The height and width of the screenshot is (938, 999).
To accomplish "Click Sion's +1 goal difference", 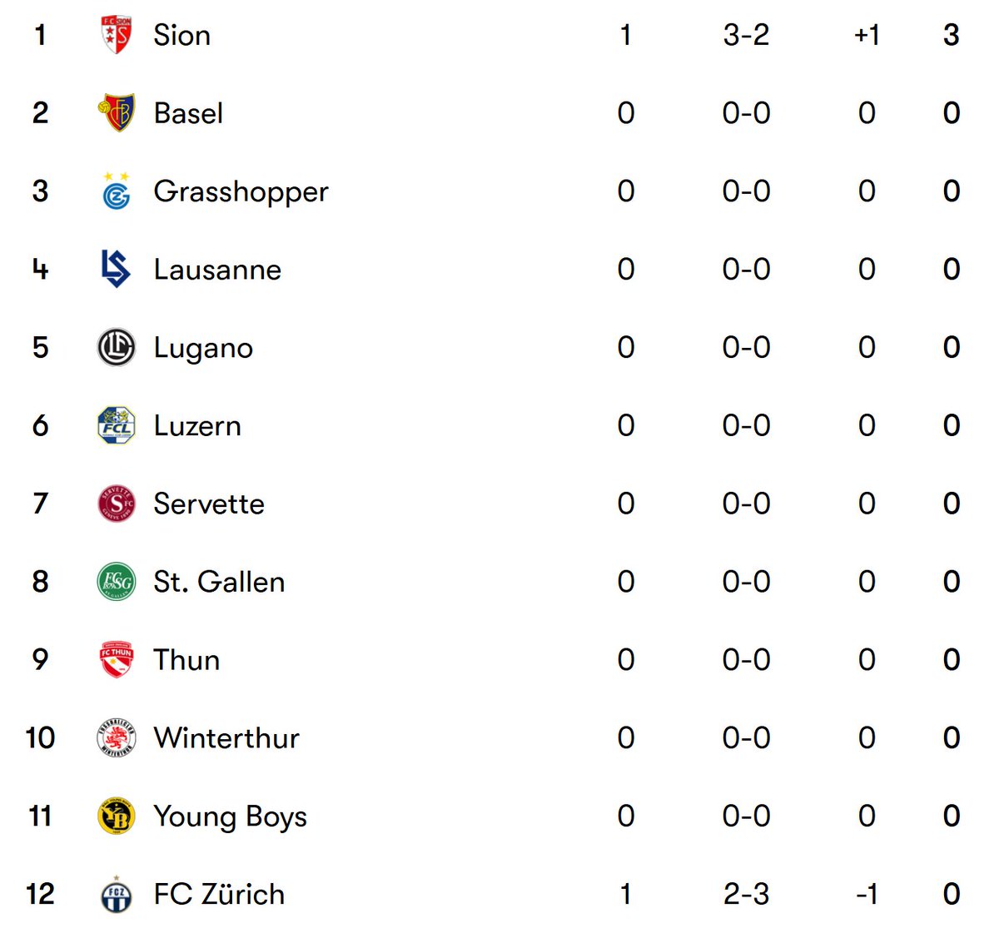I will pos(867,35).
